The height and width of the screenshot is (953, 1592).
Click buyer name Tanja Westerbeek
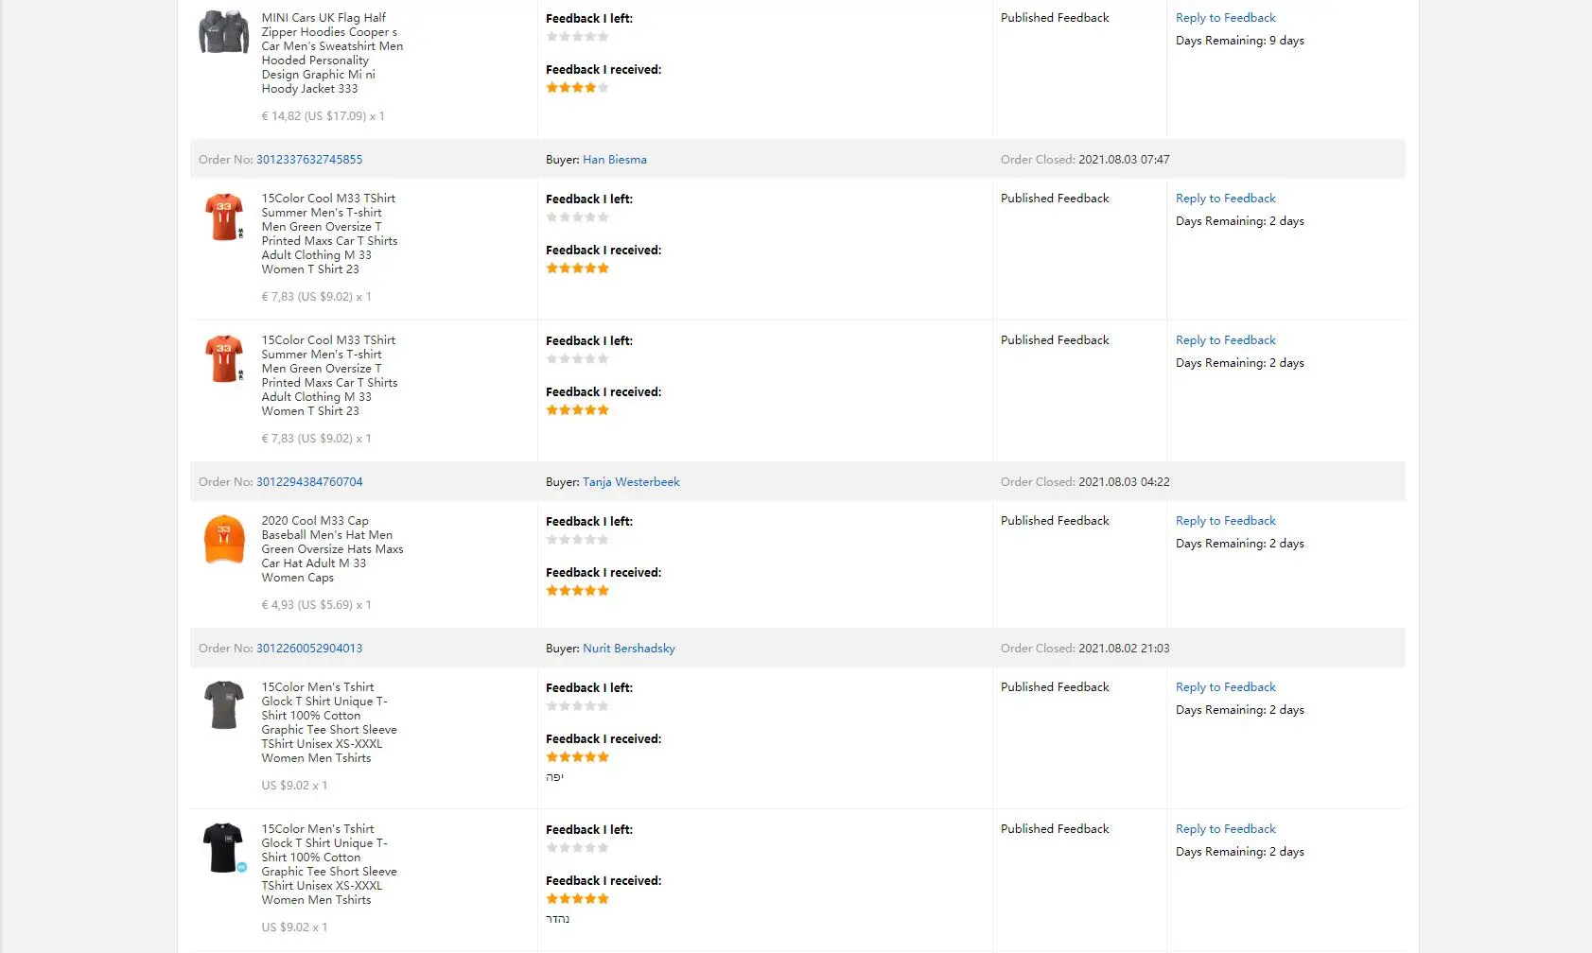(x=631, y=482)
